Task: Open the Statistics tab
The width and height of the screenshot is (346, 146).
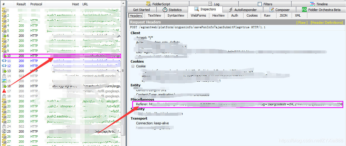Action: (x=172, y=10)
